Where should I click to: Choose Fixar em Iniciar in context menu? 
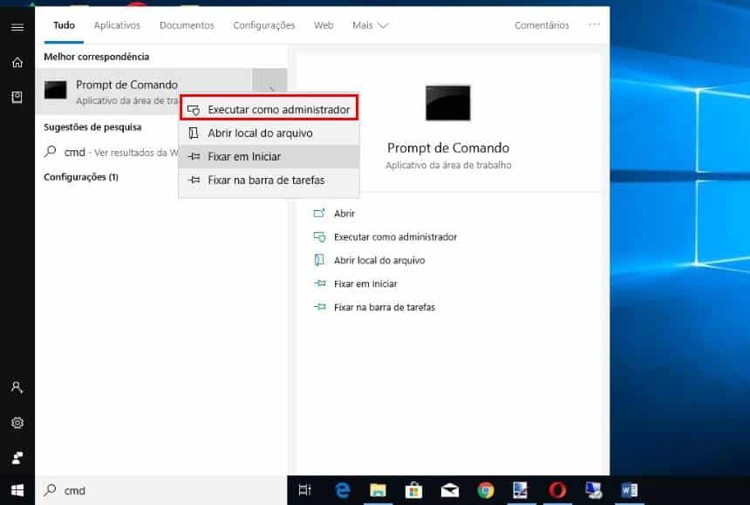tap(269, 156)
